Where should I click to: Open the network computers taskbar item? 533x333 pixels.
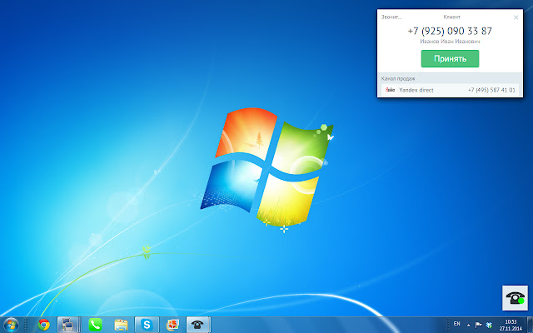point(67,325)
